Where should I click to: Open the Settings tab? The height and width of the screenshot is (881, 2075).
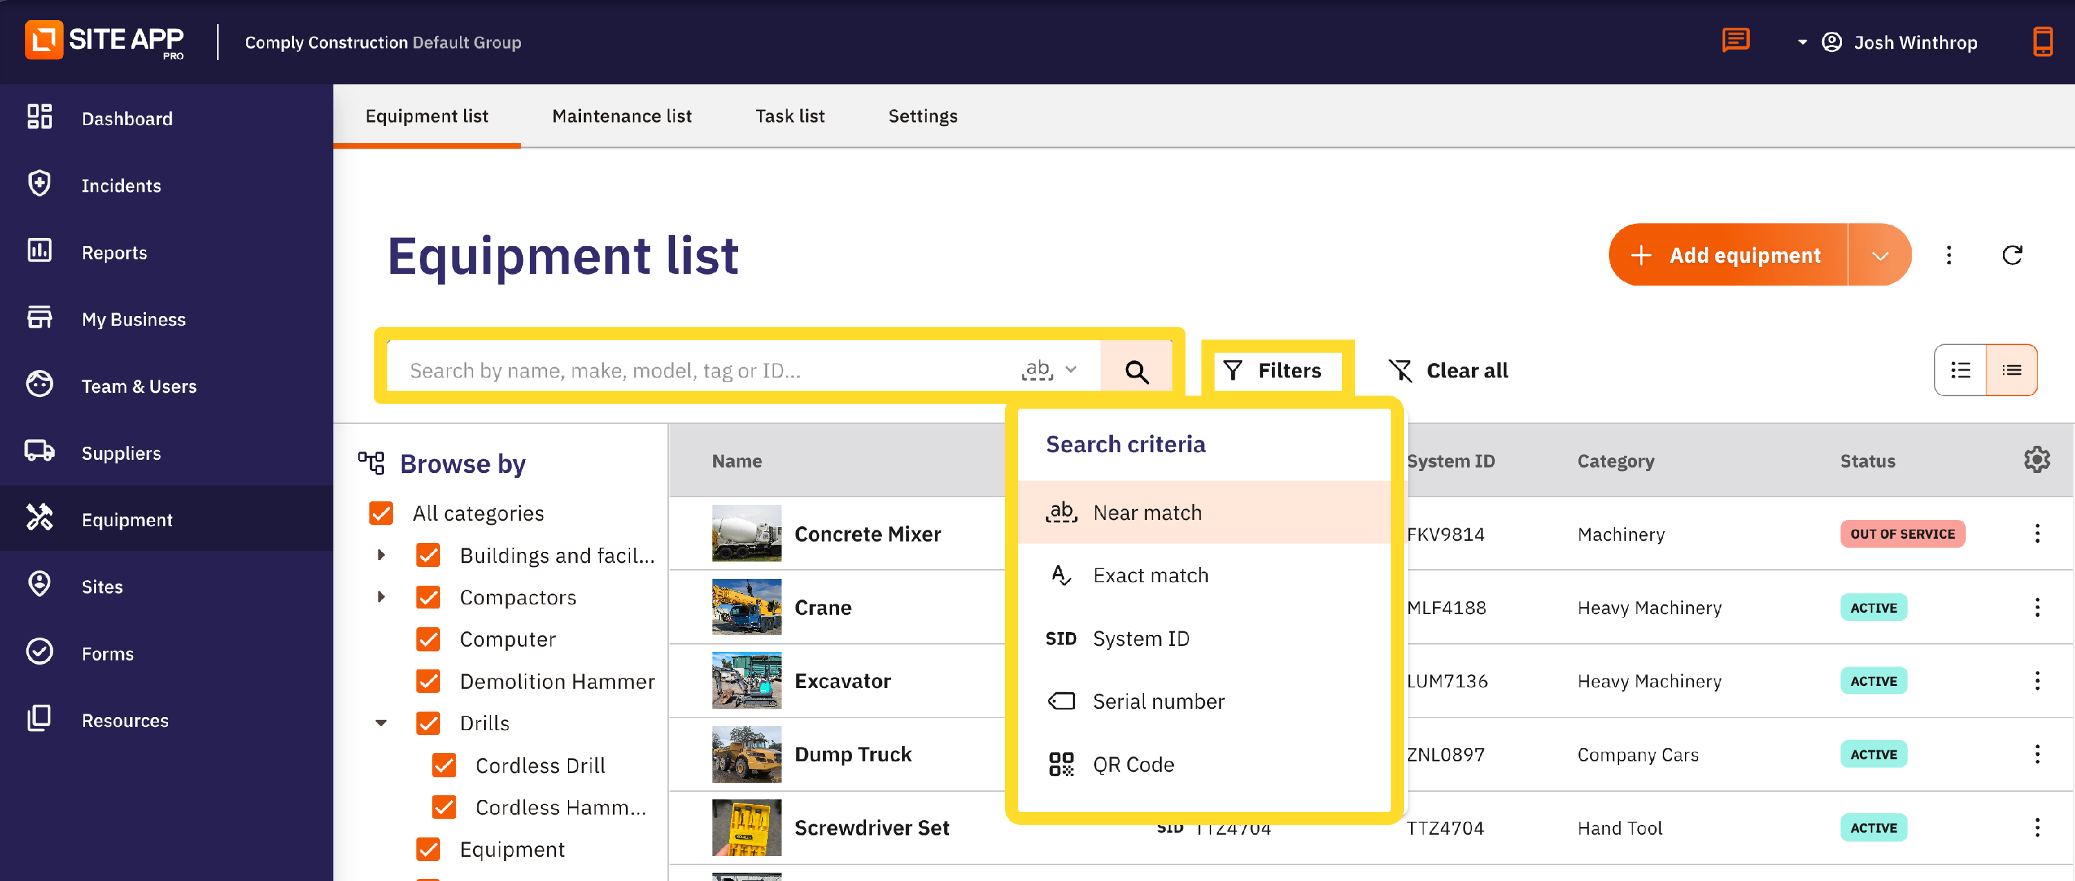coord(923,116)
